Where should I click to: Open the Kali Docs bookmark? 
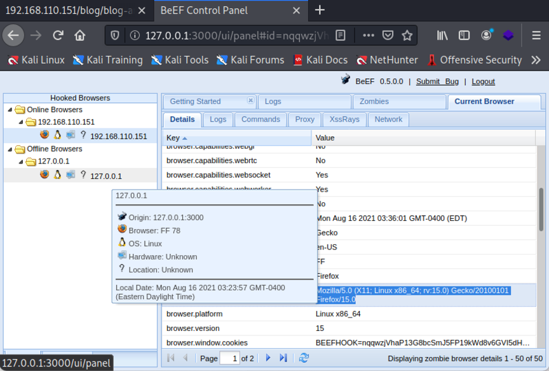320,60
